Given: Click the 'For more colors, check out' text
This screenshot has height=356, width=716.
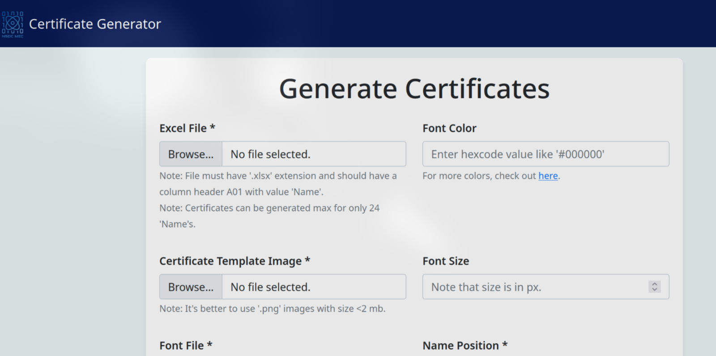Looking at the screenshot, I should click(479, 176).
